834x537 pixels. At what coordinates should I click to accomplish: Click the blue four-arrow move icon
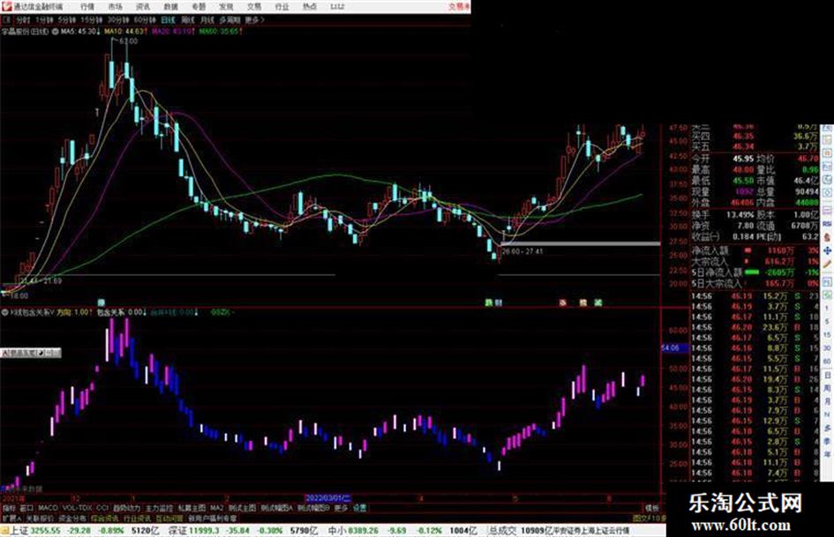827,250
